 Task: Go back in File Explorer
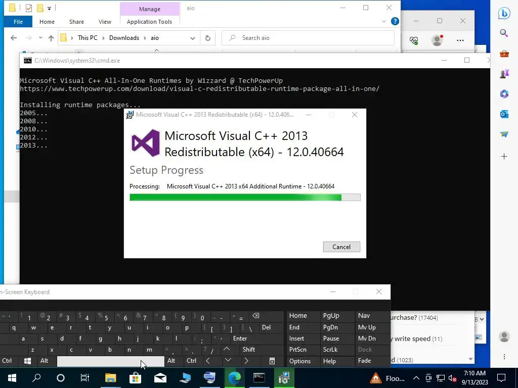pos(14,38)
